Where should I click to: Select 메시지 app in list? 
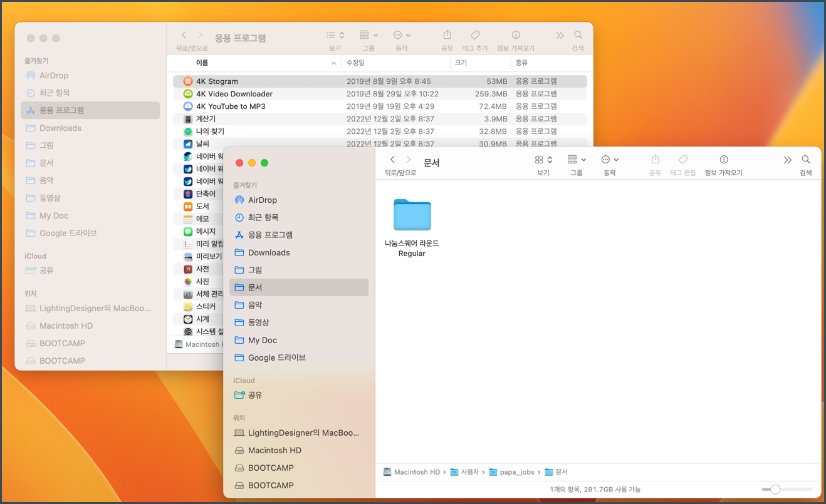coord(198,232)
